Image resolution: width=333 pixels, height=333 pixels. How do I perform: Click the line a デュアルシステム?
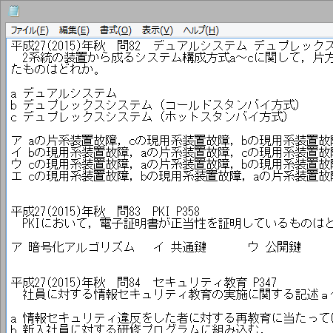point(64,93)
